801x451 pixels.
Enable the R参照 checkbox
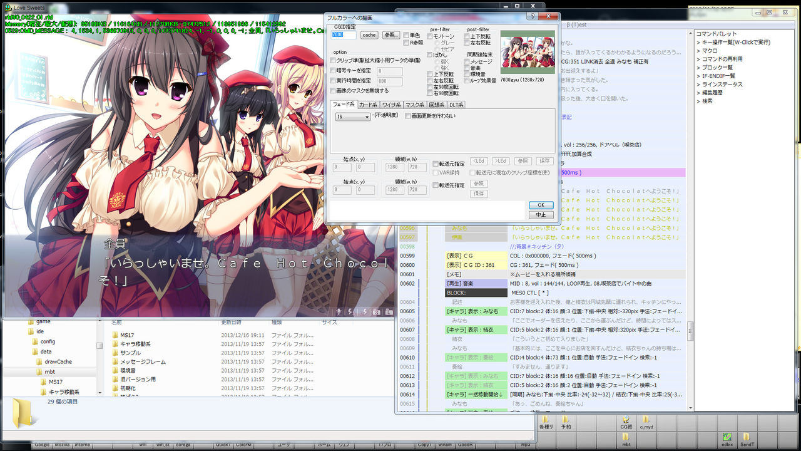coord(406,43)
